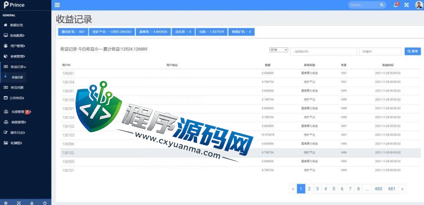Open 数据总览 home icon in sidebar
Viewport: 424px width, 205px height.
coord(5,25)
